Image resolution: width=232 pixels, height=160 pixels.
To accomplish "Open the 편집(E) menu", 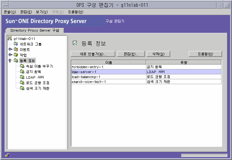I will 26,12.
